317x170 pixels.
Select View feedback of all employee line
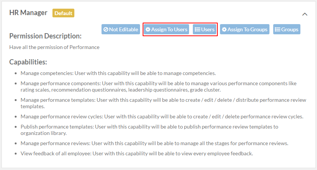pos(137,154)
